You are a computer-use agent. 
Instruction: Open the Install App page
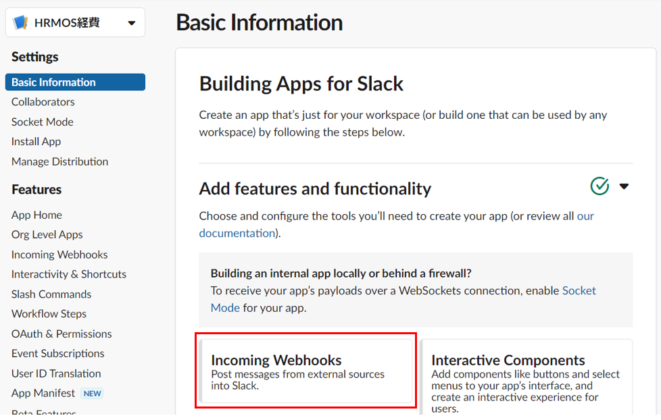click(x=36, y=142)
